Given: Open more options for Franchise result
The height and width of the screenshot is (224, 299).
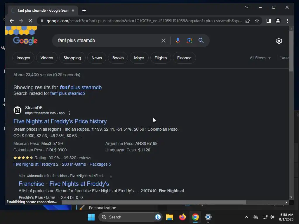Looking at the screenshot, I should [x=111, y=176].
